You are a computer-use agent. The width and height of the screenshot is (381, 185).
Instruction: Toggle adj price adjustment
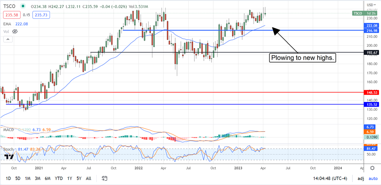[360, 179]
